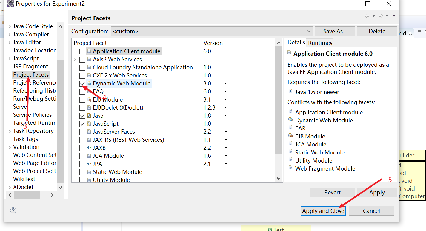Click the Java 1.6 or newer icon
Viewport: 426px width, 231px height.
(290, 91)
